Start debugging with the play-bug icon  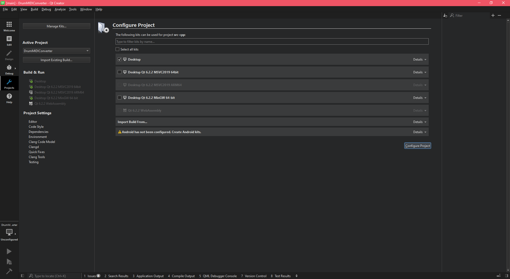pos(9,262)
